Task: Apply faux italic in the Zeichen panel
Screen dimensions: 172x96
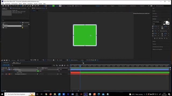Action: coord(157,38)
